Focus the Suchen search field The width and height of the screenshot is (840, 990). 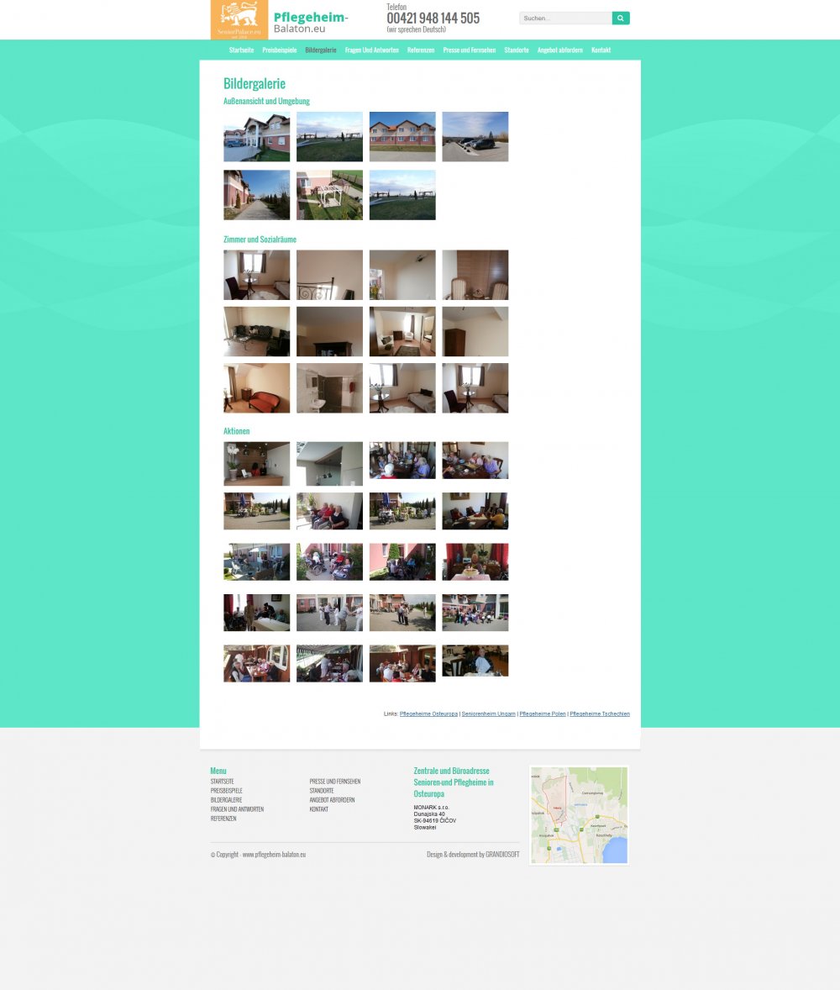[565, 18]
